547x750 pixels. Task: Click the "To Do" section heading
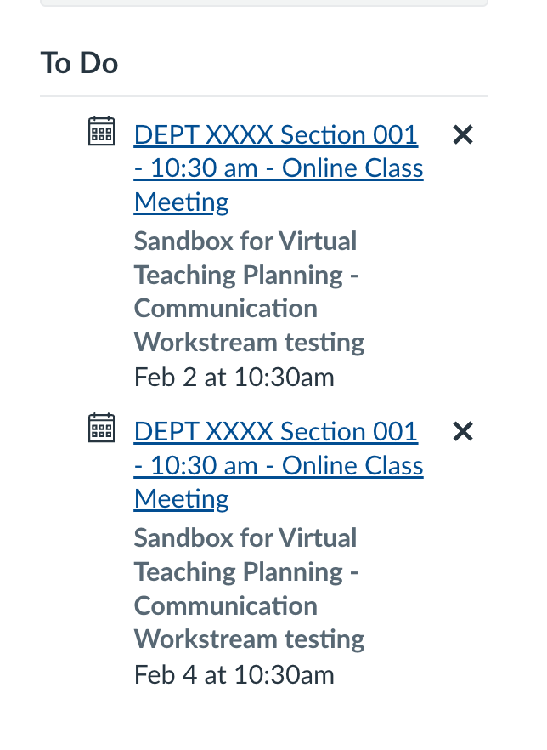tap(79, 63)
